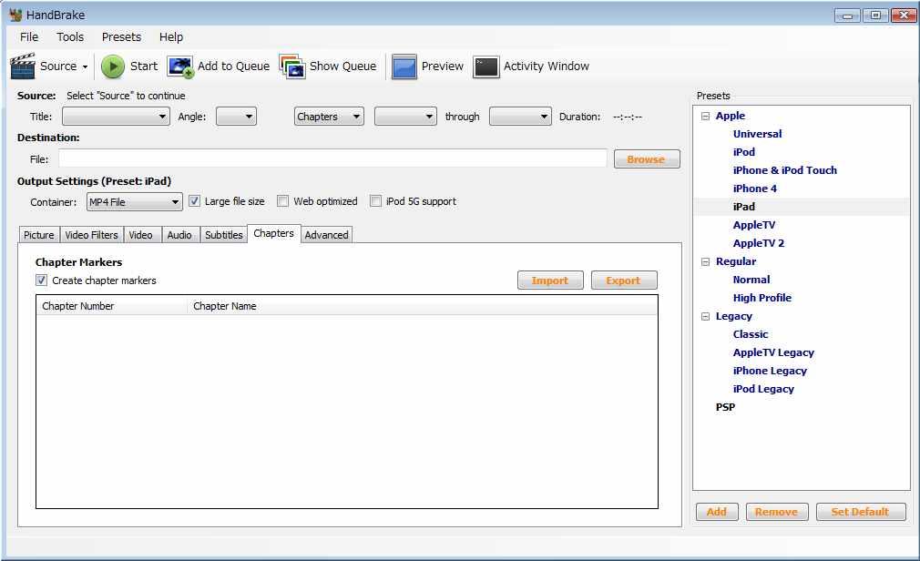
Task: Select the iPhone & iPod Touch preset
Action: tap(785, 170)
